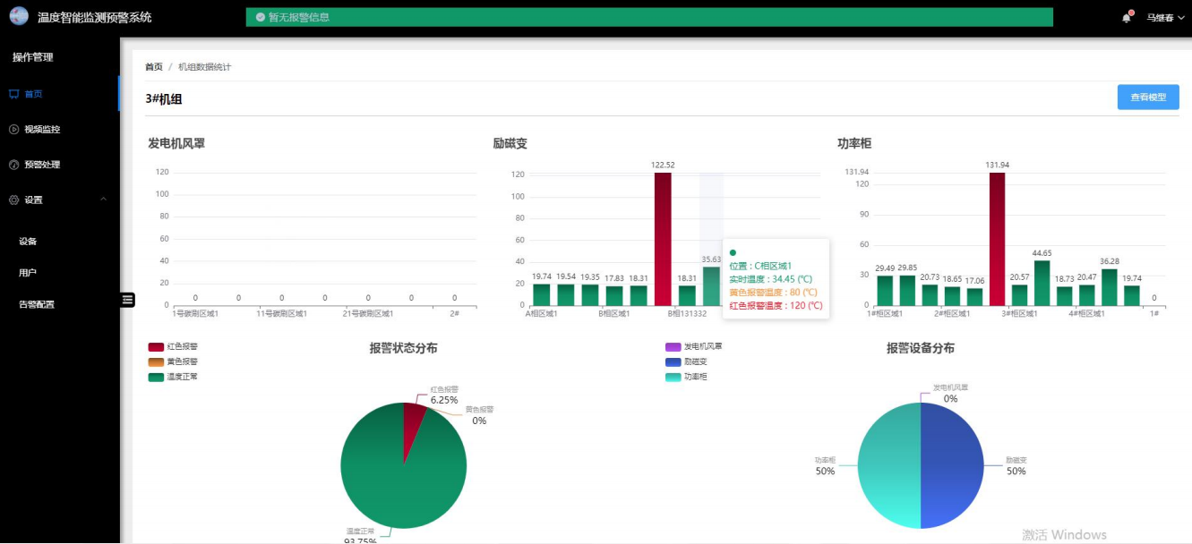The height and width of the screenshot is (544, 1192).
Task: Click the green check icon in alert banner
Action: click(260, 17)
